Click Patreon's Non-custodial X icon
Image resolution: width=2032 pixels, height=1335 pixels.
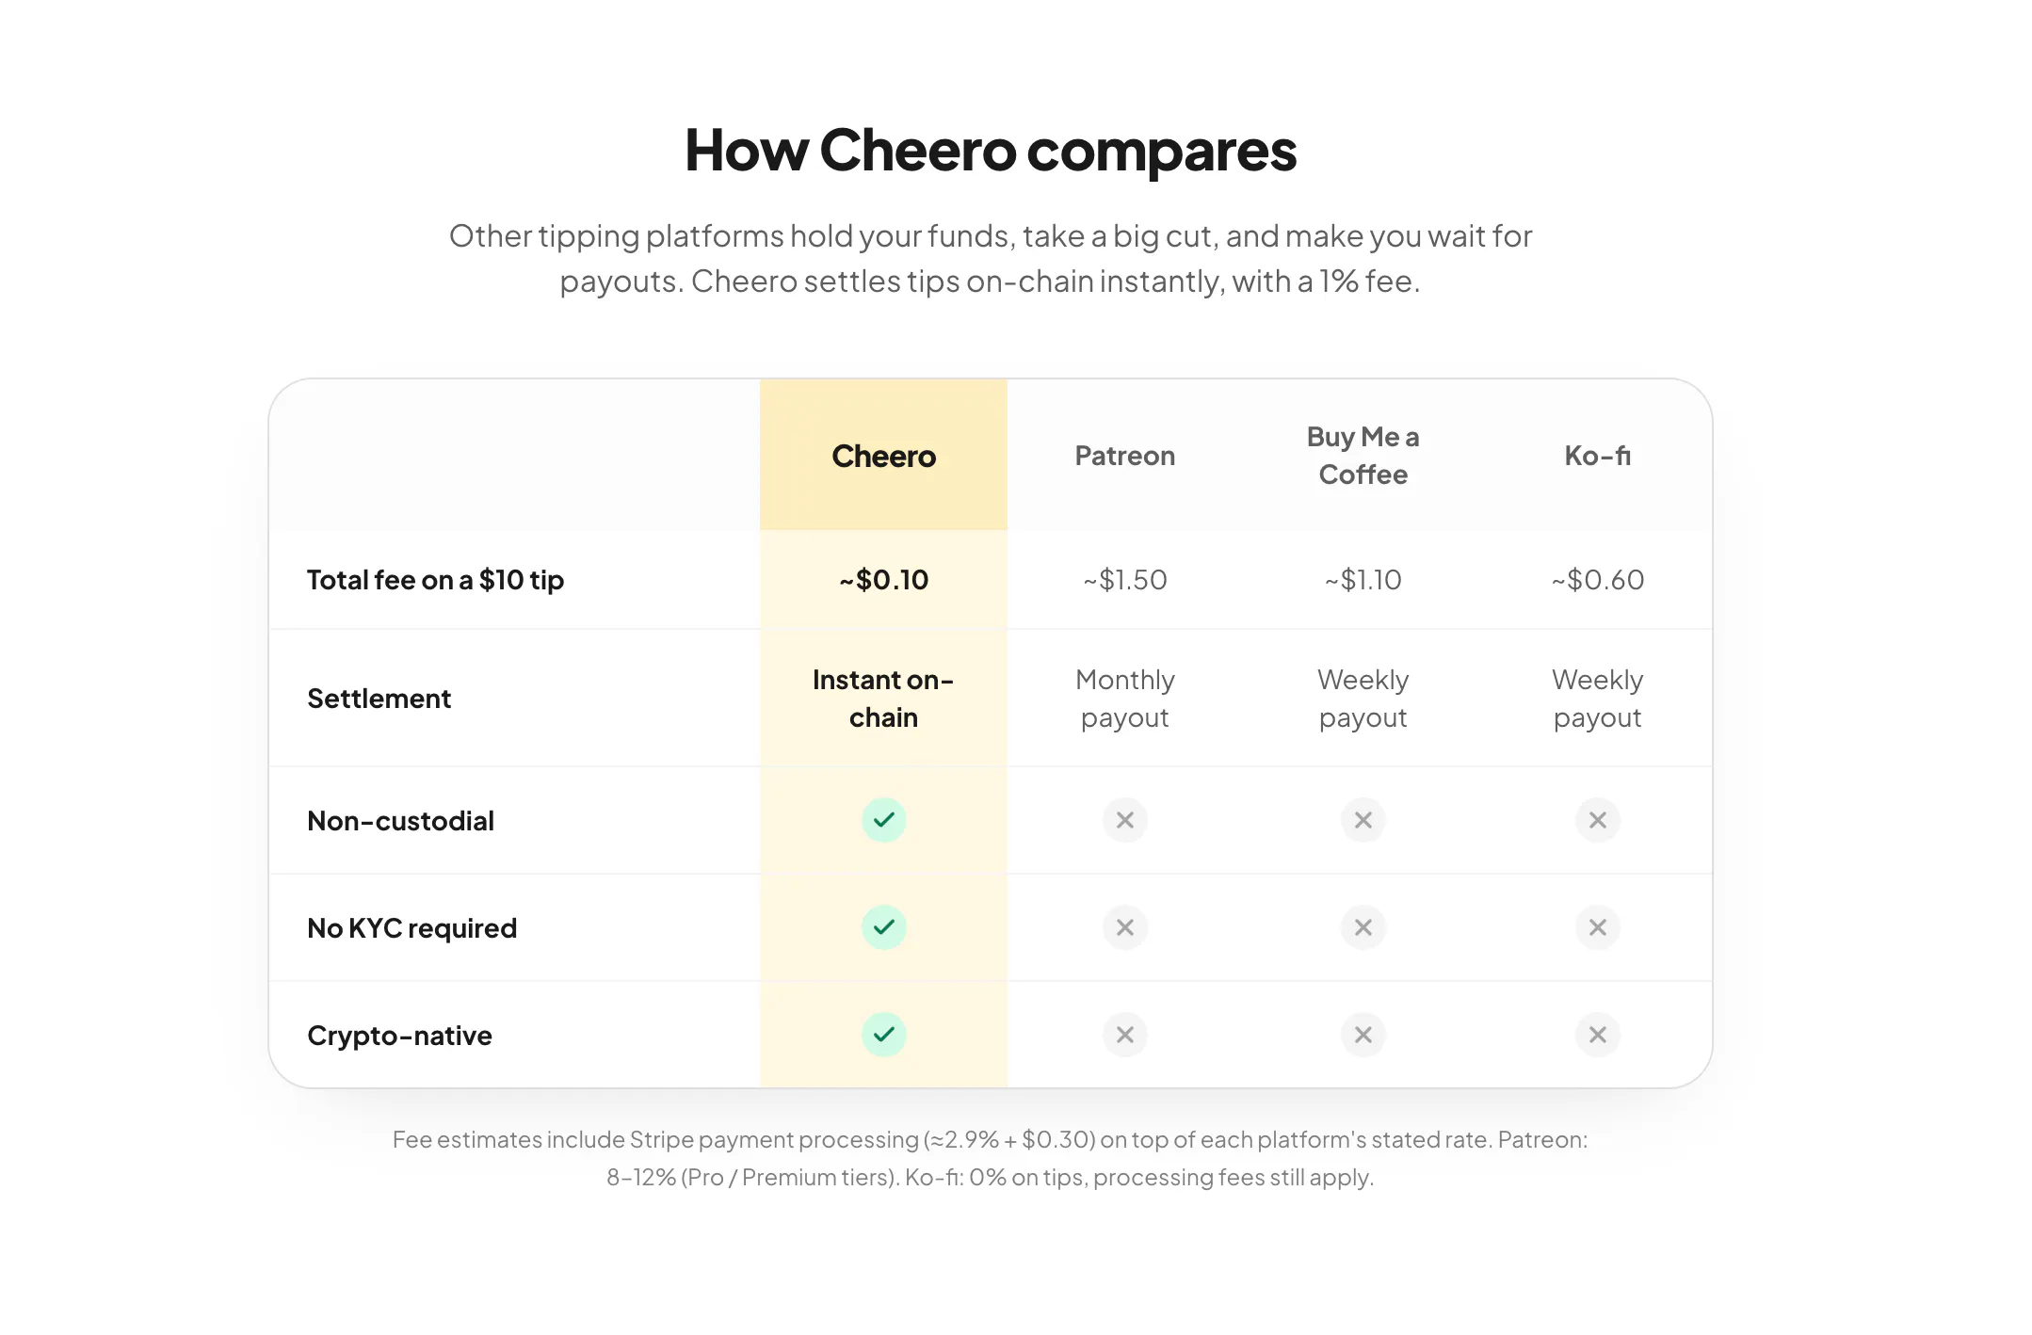coord(1124,820)
